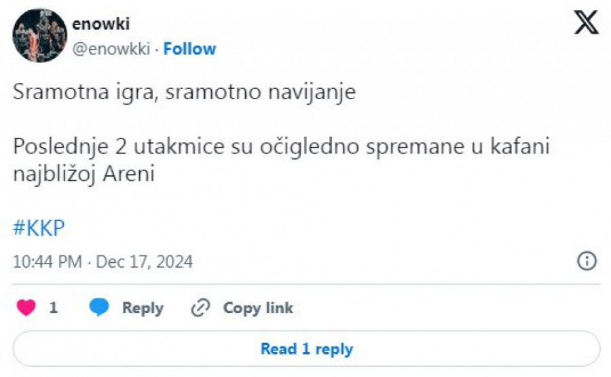Click the 10:44 PM timestamp
611x377 pixels.
[48, 262]
